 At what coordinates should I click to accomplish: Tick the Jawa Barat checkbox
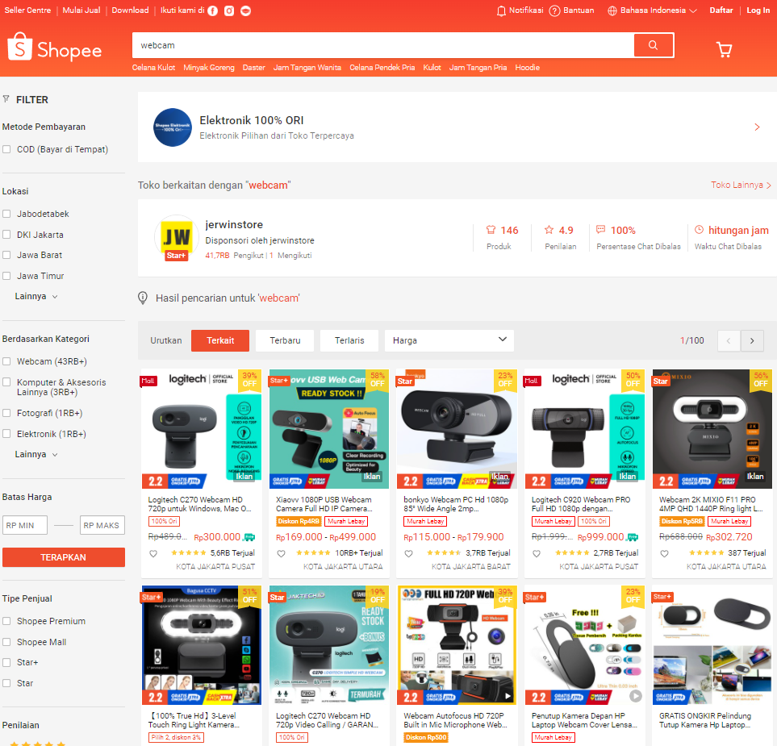click(6, 255)
